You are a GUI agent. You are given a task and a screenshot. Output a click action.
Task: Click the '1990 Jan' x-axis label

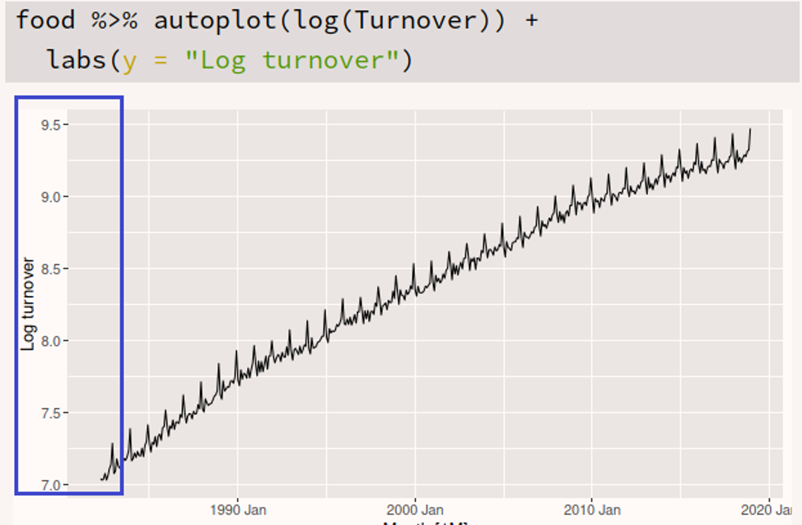(x=238, y=510)
